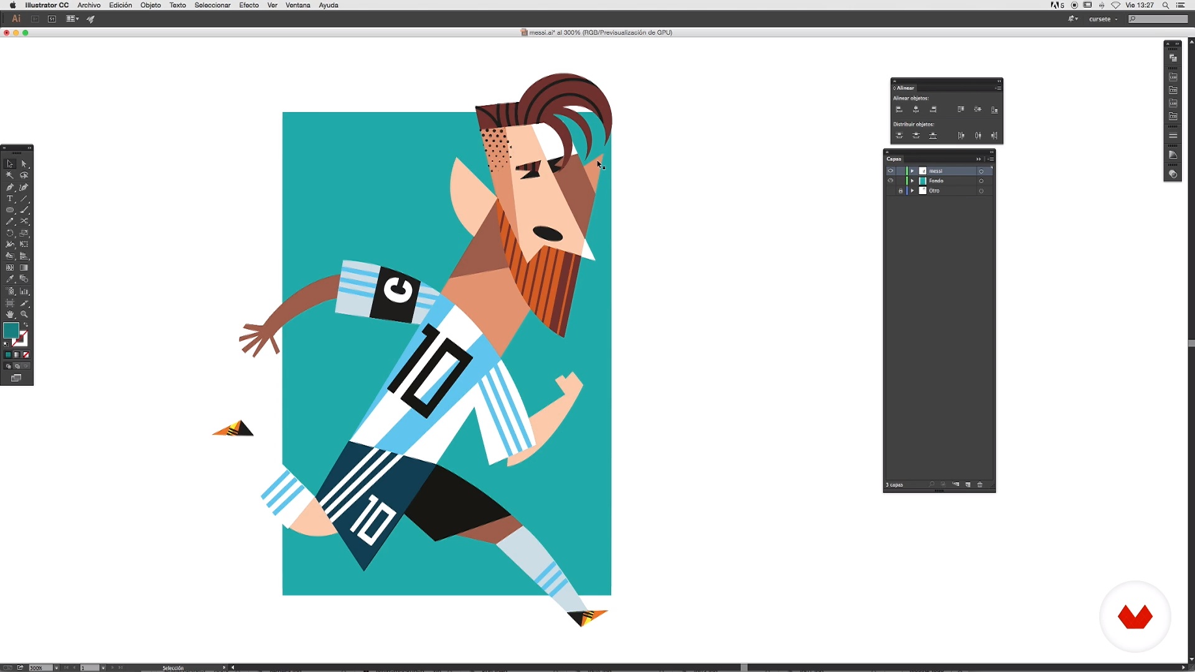The height and width of the screenshot is (672, 1195).
Task: Show the Otro layer via visibility column
Action: (x=891, y=191)
